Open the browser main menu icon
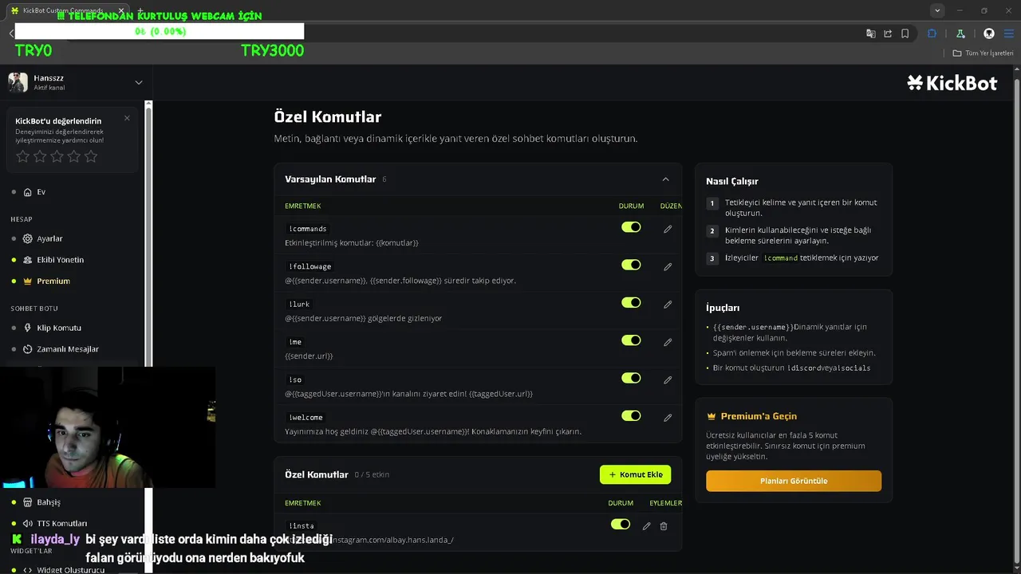The image size is (1021, 574). coord(1008,33)
